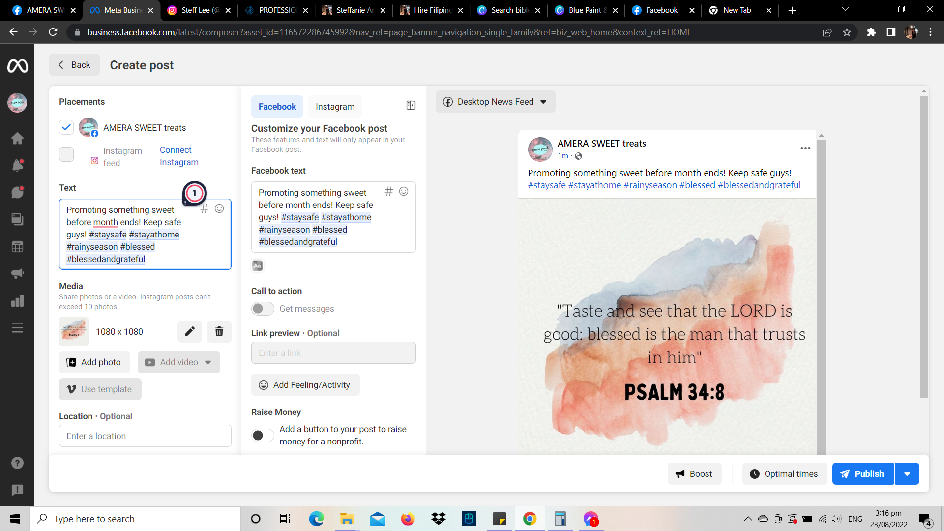Open emoji picker in main Text box
Image resolution: width=944 pixels, height=531 pixels.
pyautogui.click(x=219, y=208)
